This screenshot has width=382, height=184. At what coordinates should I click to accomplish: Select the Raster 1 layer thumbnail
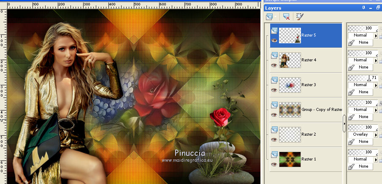(x=290, y=159)
